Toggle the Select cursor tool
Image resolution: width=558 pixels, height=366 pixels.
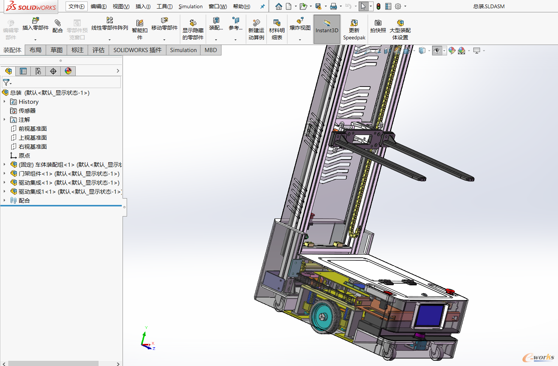click(364, 6)
